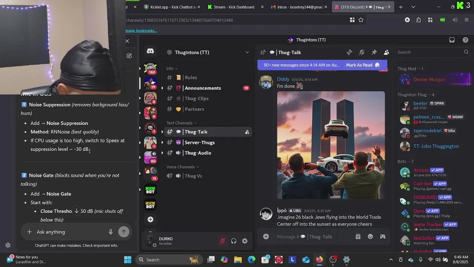Toggle deafen headphones for DURKO
The height and width of the screenshot is (267, 474).
(x=234, y=241)
